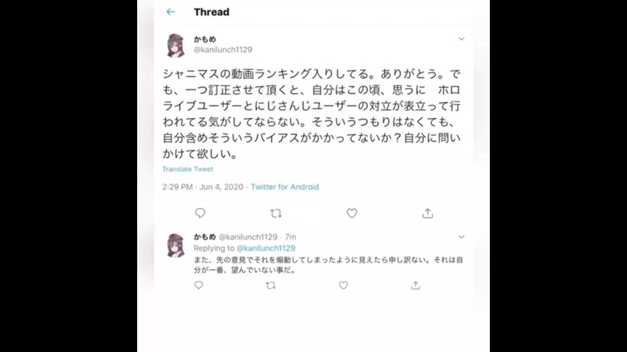Retweet the main tweet
The image size is (627, 352).
pos(276,214)
